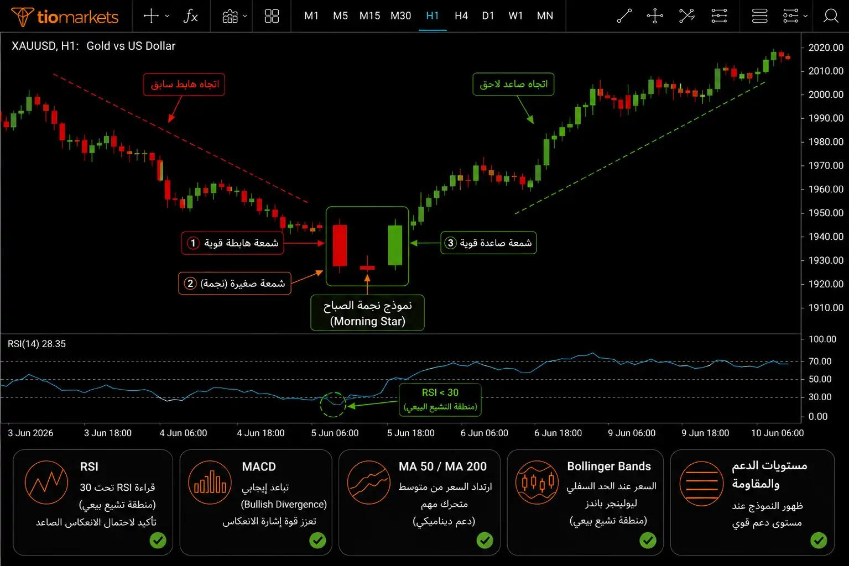The width and height of the screenshot is (849, 566).
Task: Toggle the Bollinger Bands green checkmark
Action: click(648, 540)
